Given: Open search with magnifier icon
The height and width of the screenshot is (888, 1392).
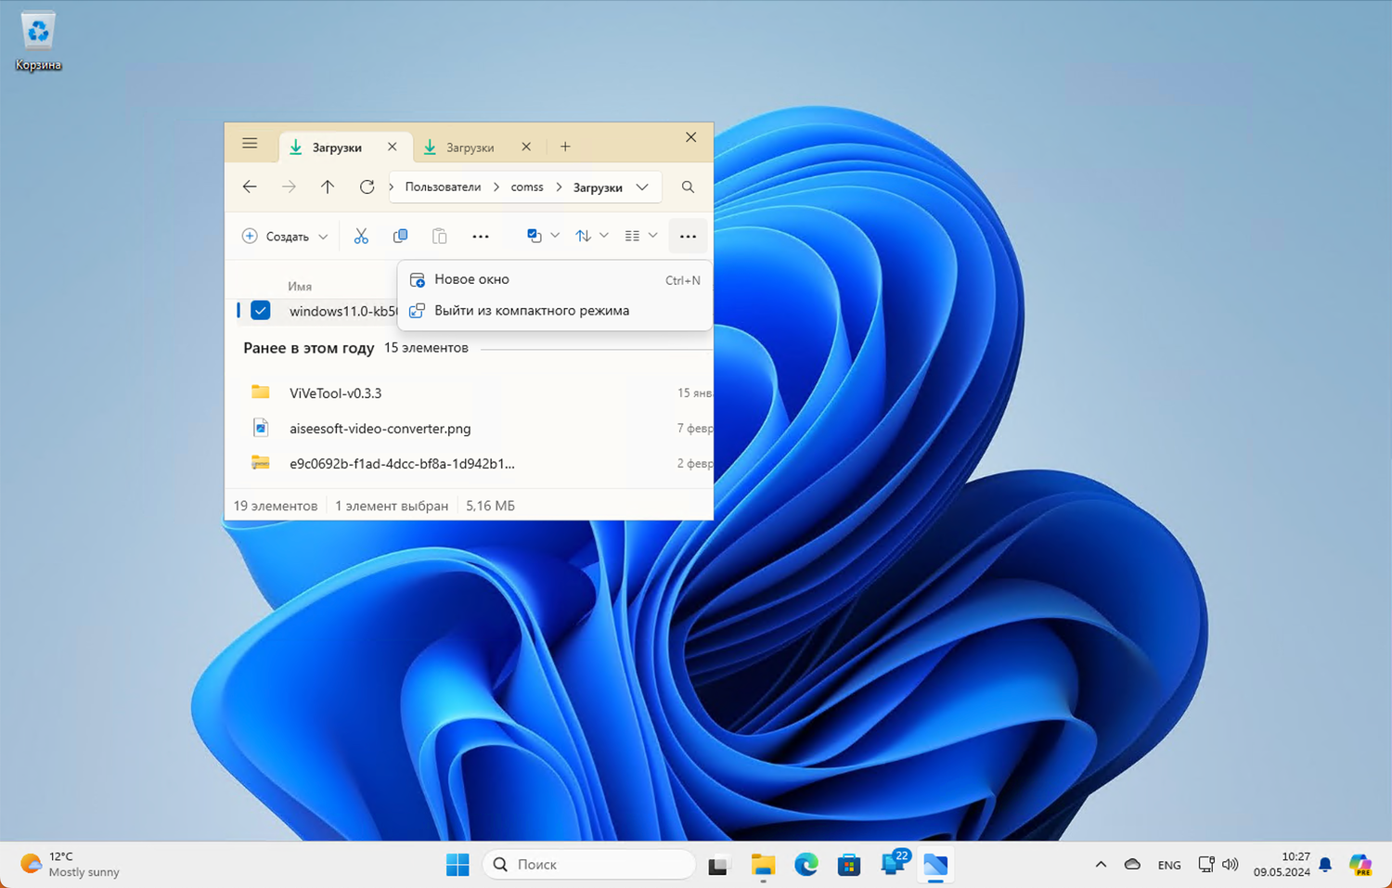Looking at the screenshot, I should tap(688, 187).
